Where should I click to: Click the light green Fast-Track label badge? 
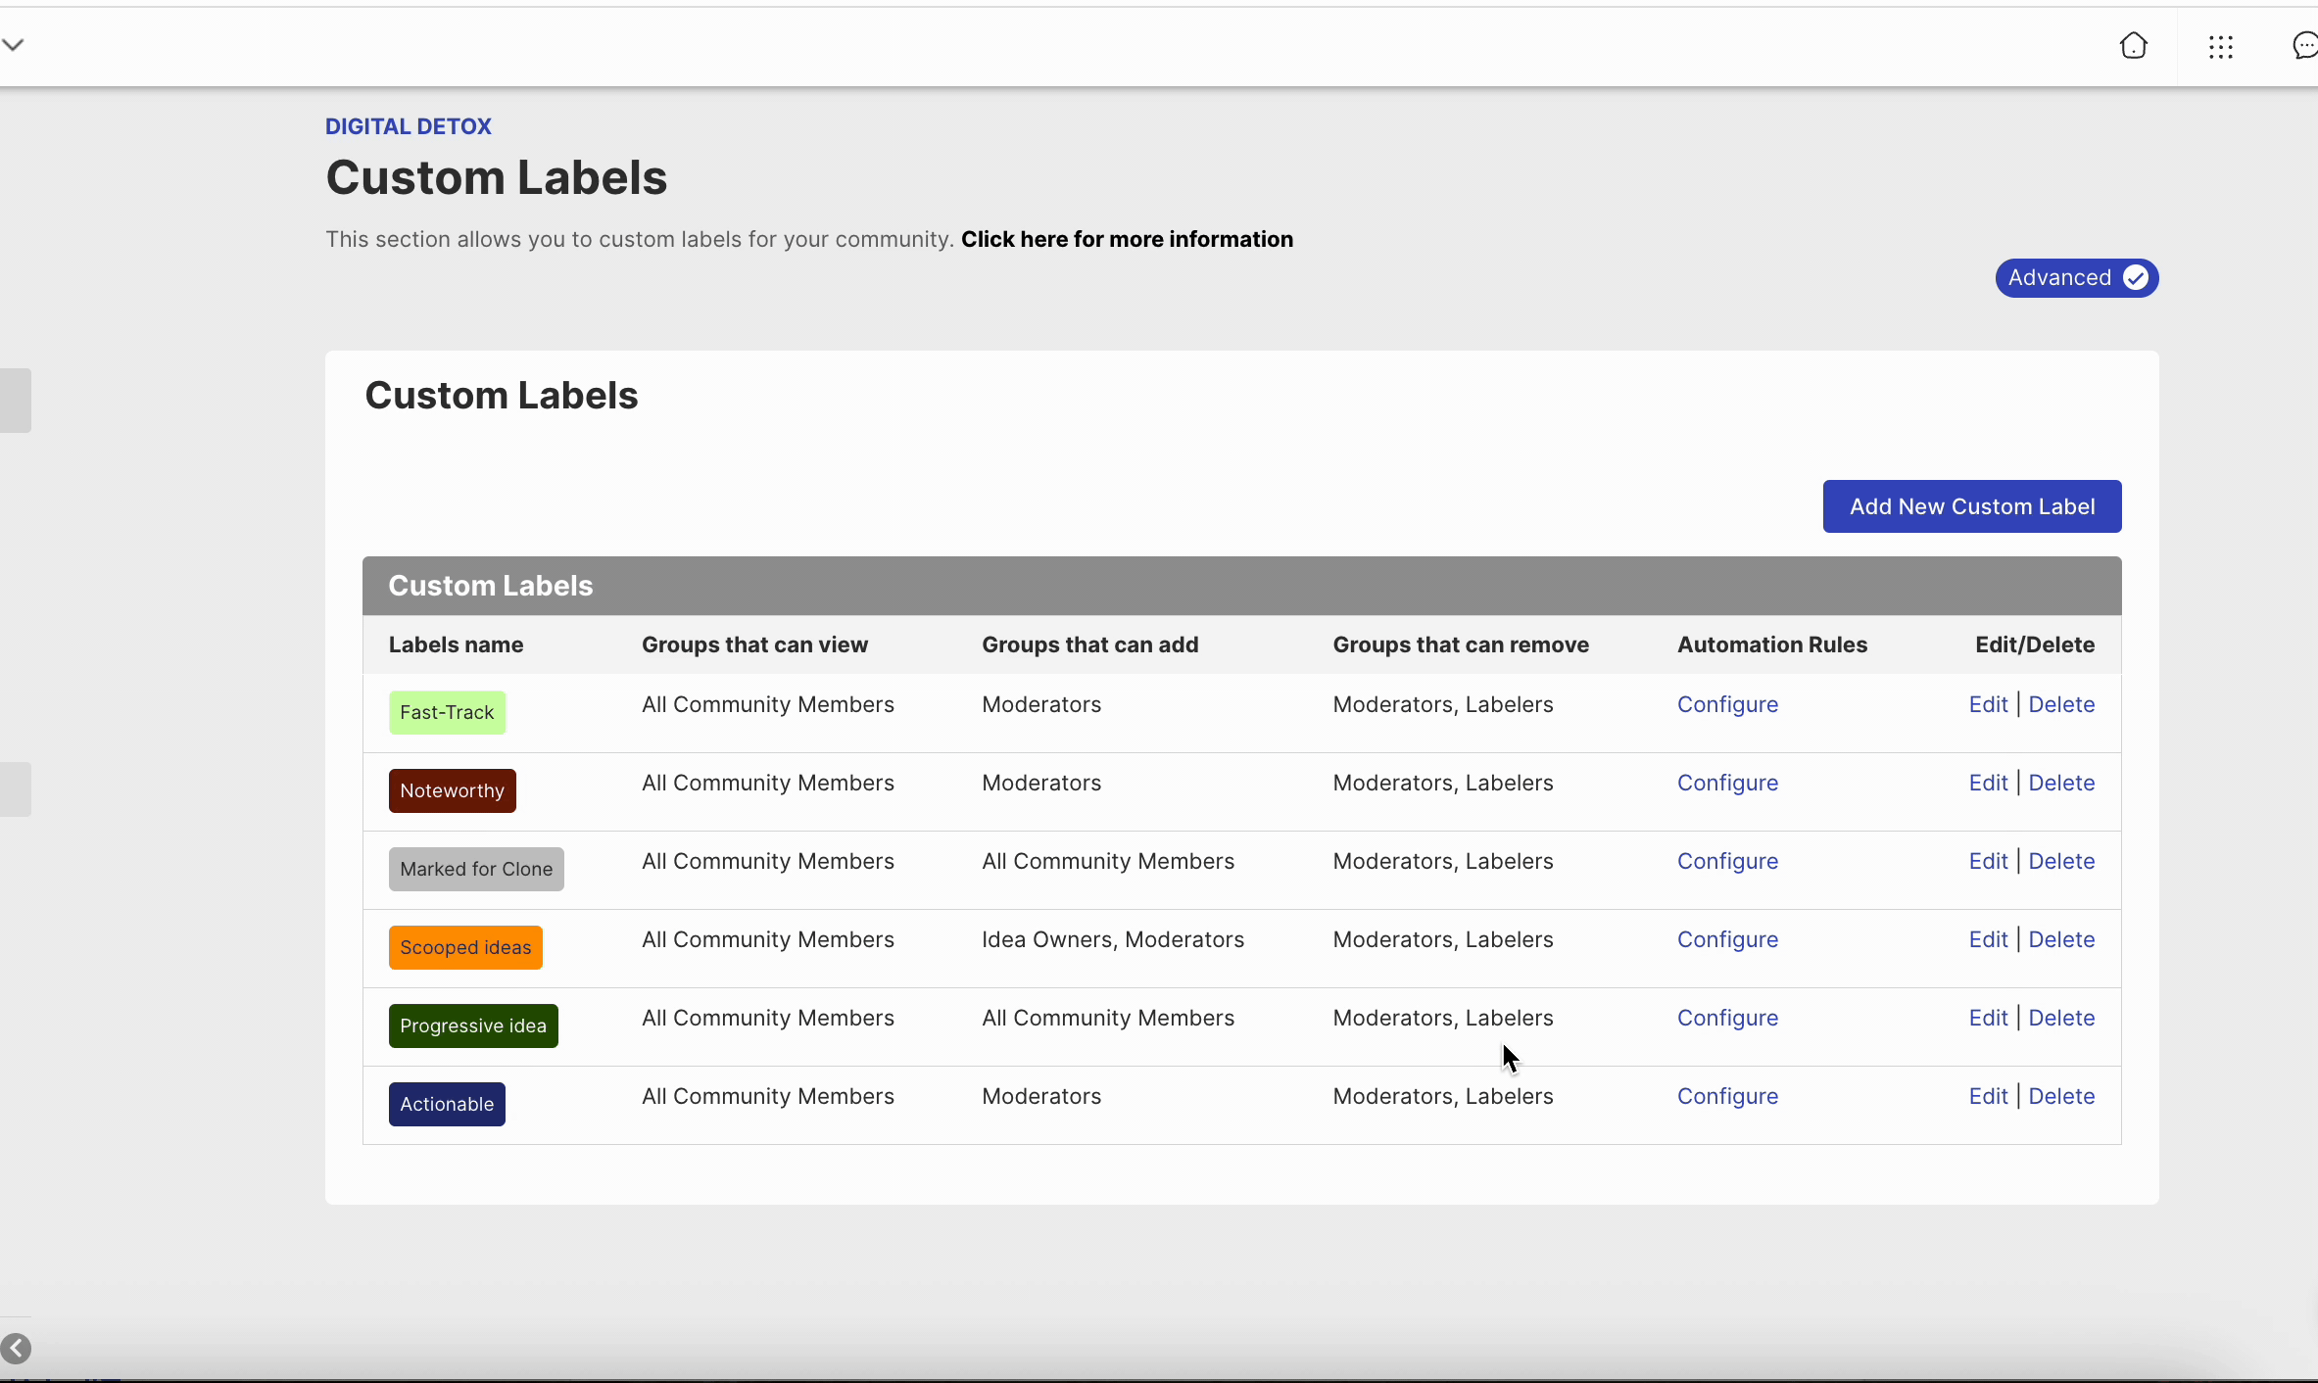pos(447,712)
